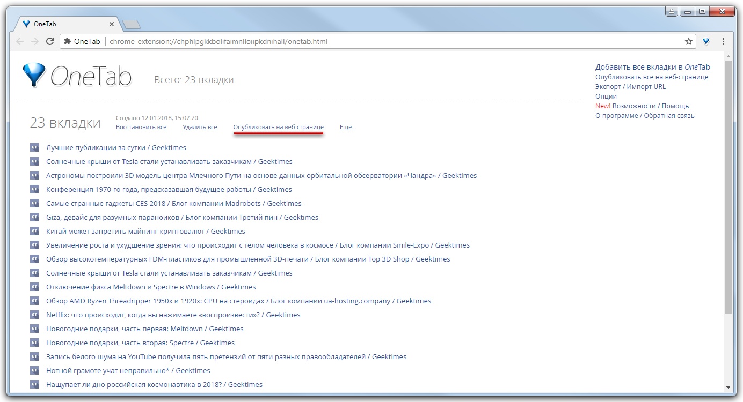Click the GT favicon beside 'Нотной грамоте учат неправильно'

point(34,370)
